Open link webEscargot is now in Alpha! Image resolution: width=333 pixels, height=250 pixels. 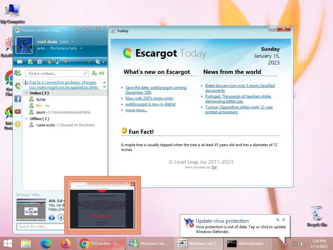tap(150, 104)
